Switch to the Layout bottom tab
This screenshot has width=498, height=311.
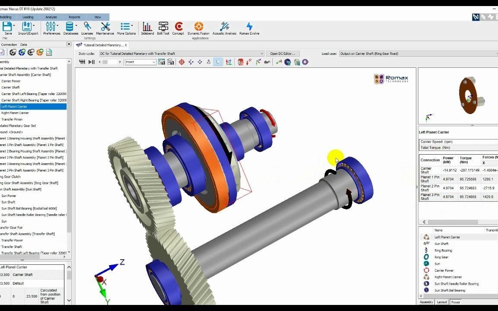click(442, 302)
